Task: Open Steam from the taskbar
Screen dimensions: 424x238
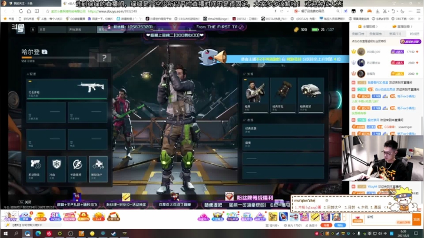Action: [x=114, y=233]
